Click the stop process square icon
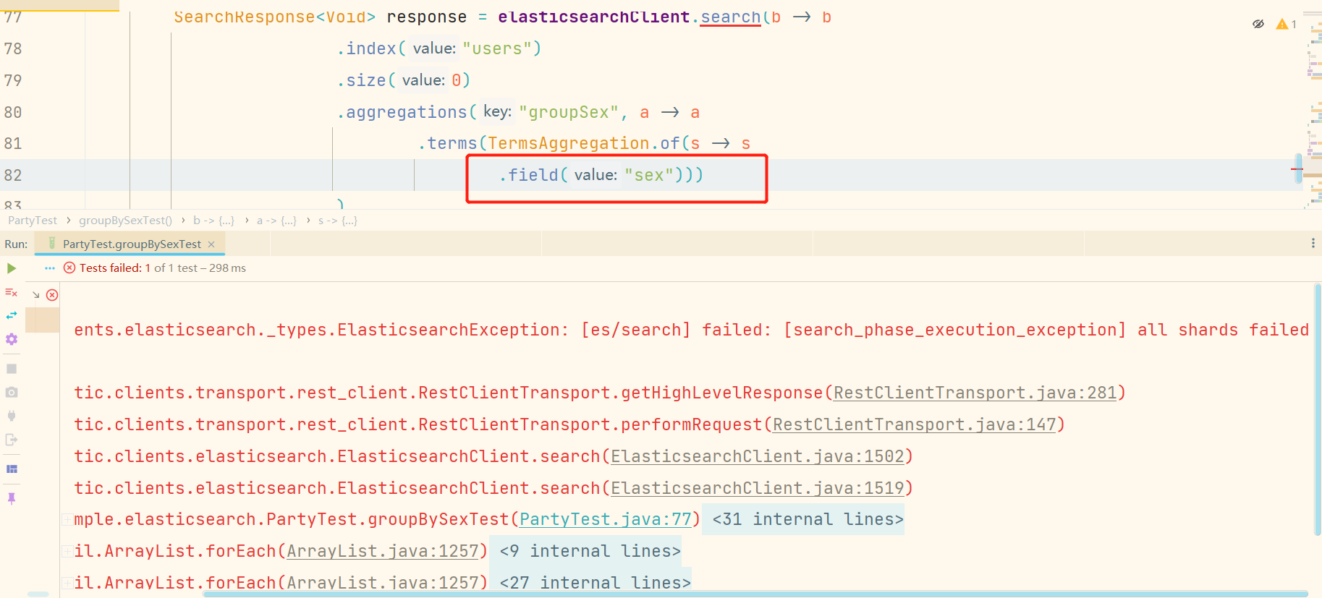The width and height of the screenshot is (1322, 598). pos(12,369)
